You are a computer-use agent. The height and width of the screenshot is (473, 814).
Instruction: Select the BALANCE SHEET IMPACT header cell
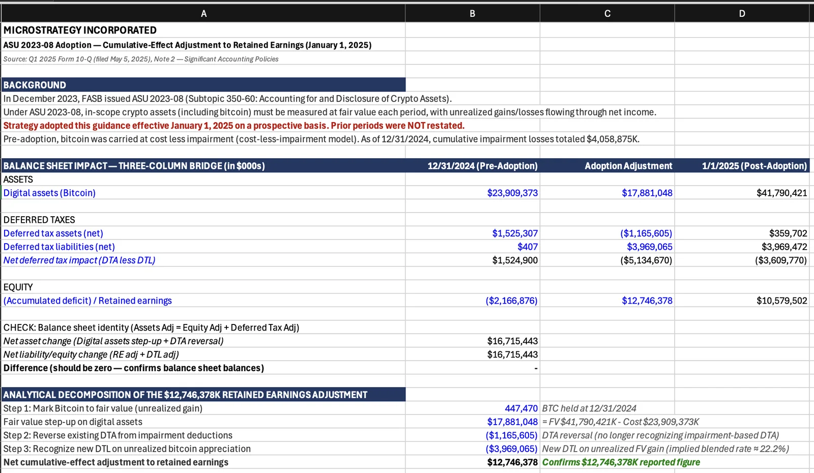pyautogui.click(x=203, y=166)
